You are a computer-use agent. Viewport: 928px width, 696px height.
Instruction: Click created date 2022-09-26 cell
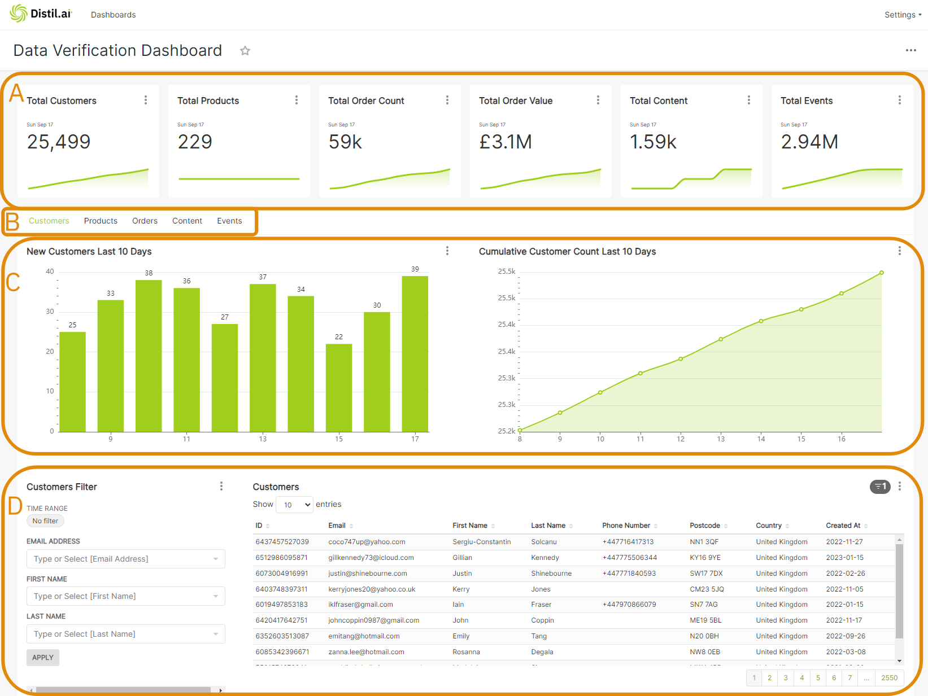click(x=846, y=636)
